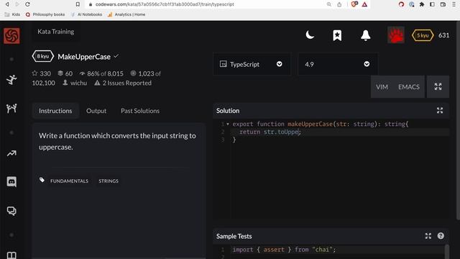Click the collections count 60

point(65,73)
